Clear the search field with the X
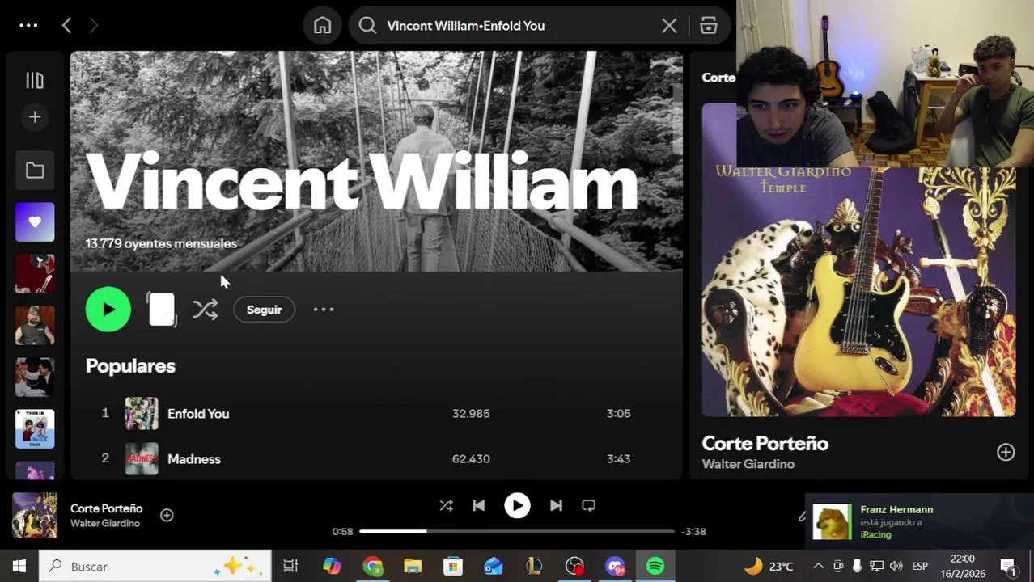1034x582 pixels. pos(669,26)
